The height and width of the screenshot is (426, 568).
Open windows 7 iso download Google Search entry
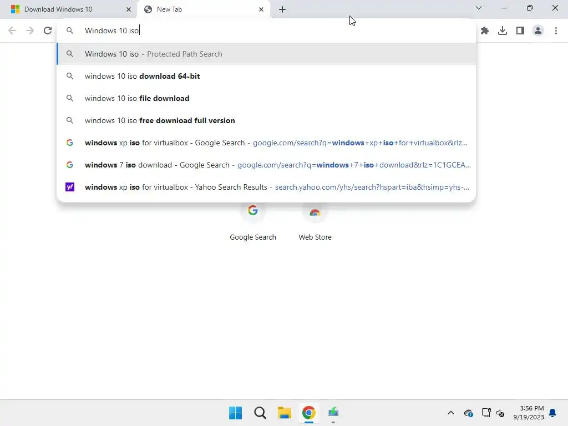coord(266,165)
